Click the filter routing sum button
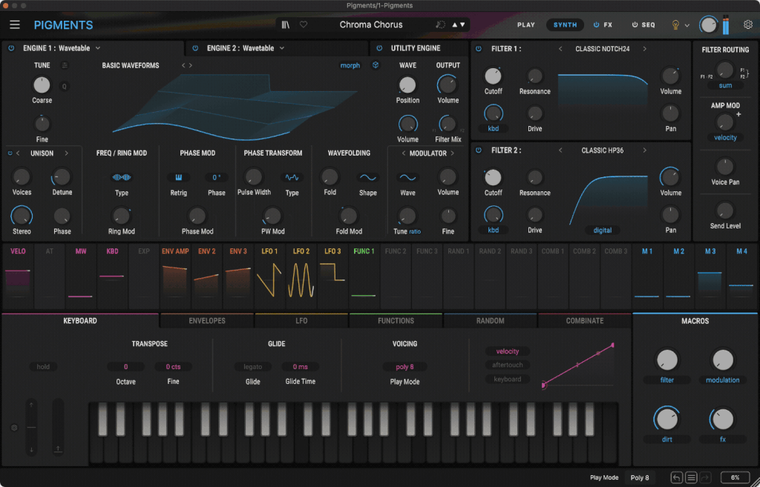 pos(725,85)
